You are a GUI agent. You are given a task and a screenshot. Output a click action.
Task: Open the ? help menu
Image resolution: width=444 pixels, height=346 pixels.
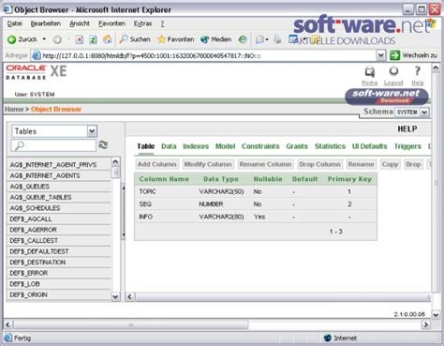click(162, 23)
